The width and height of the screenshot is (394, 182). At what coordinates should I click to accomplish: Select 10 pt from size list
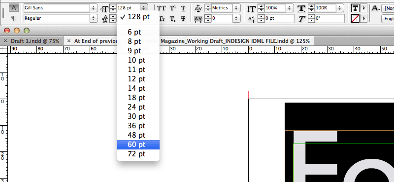click(138, 60)
